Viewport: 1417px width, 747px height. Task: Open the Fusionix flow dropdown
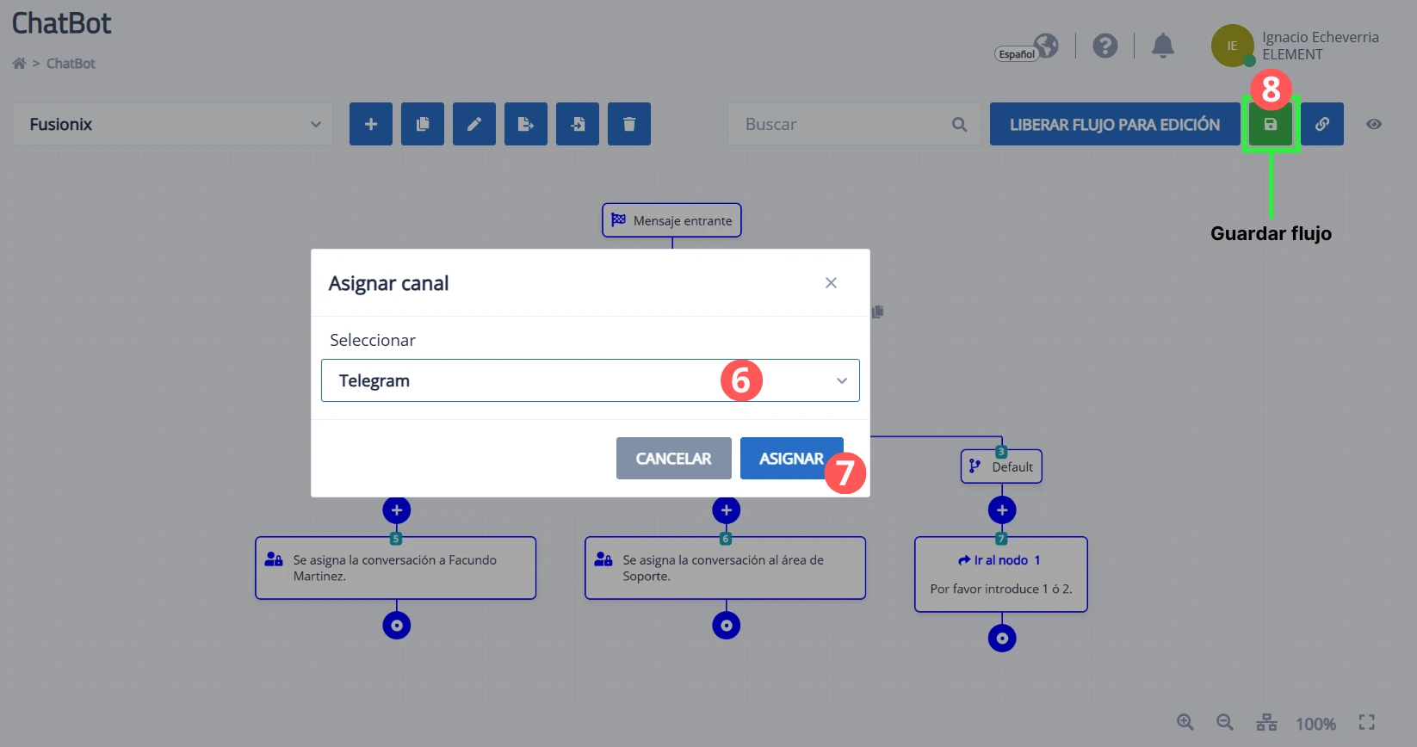(x=172, y=124)
